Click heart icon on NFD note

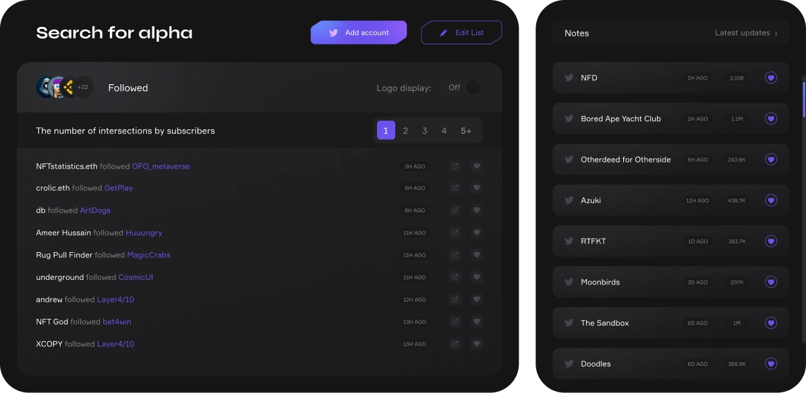pyautogui.click(x=770, y=78)
